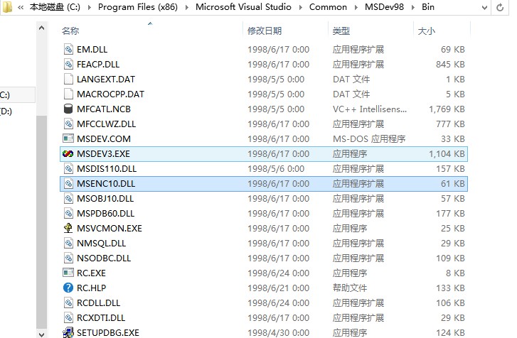This screenshot has width=517, height=338.
Task: Click the MS-DOS 应用程序 type cell
Action: click(x=369, y=139)
